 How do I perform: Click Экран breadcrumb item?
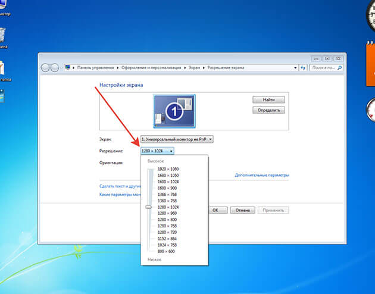coord(194,68)
